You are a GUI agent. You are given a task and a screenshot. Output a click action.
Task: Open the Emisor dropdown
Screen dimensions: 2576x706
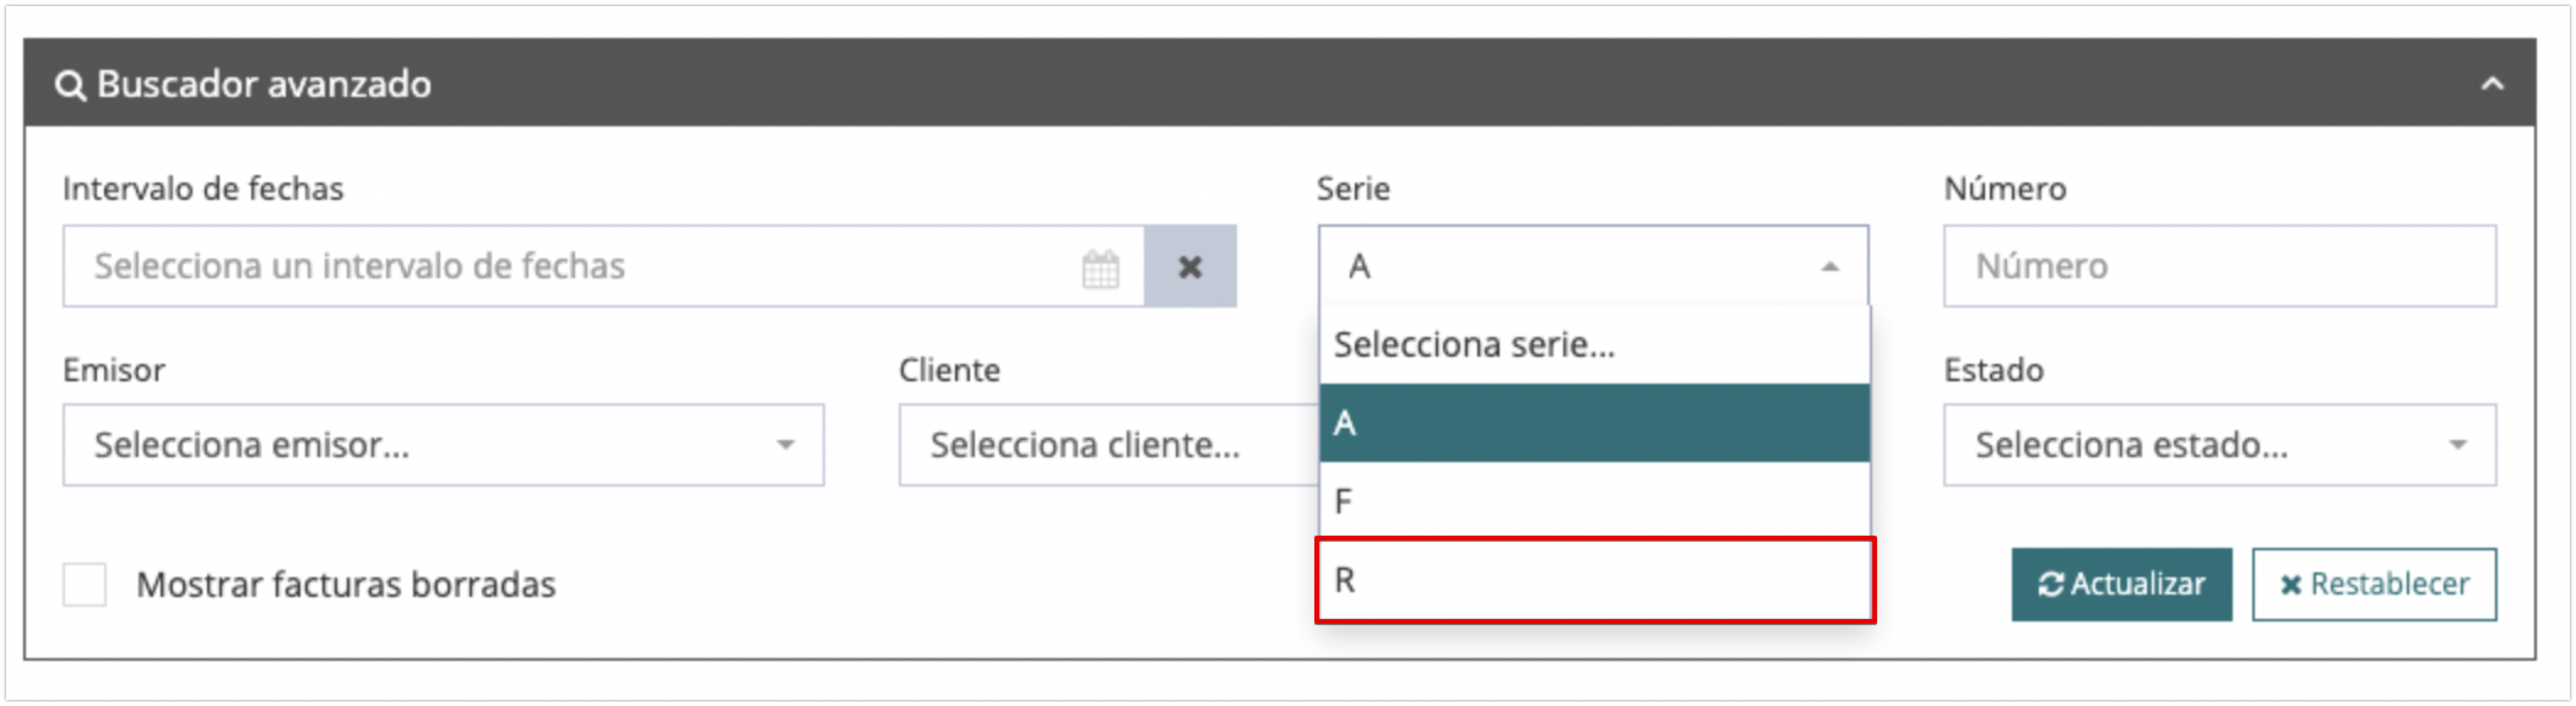pyautogui.click(x=443, y=445)
